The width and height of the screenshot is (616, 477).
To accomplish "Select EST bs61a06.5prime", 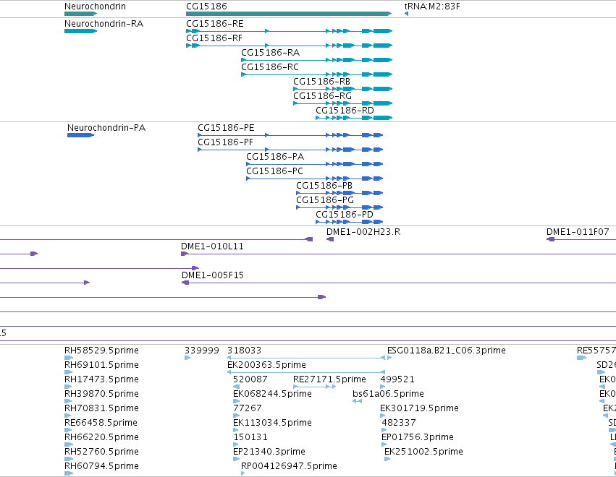I will [x=388, y=394].
